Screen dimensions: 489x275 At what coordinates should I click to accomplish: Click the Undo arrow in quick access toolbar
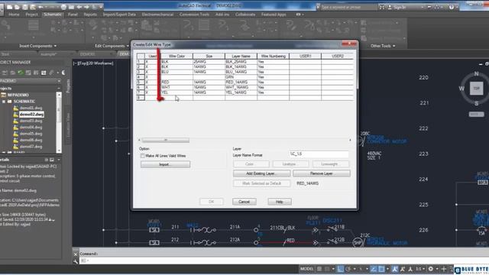(40, 7)
